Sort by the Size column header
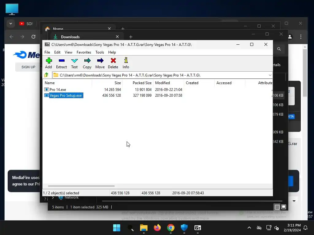The image size is (314, 235). (107, 83)
